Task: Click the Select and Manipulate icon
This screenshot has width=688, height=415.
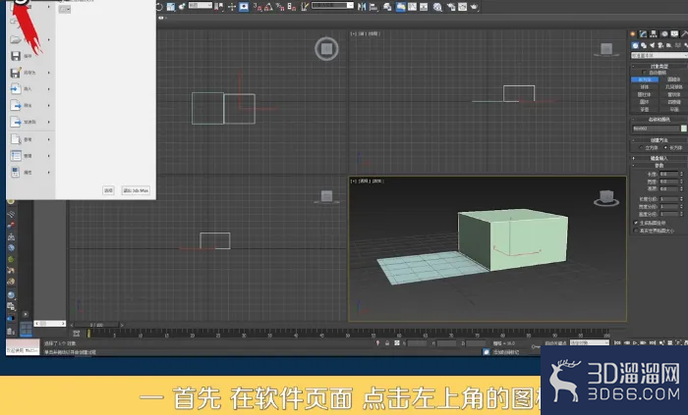Action: [x=232, y=7]
